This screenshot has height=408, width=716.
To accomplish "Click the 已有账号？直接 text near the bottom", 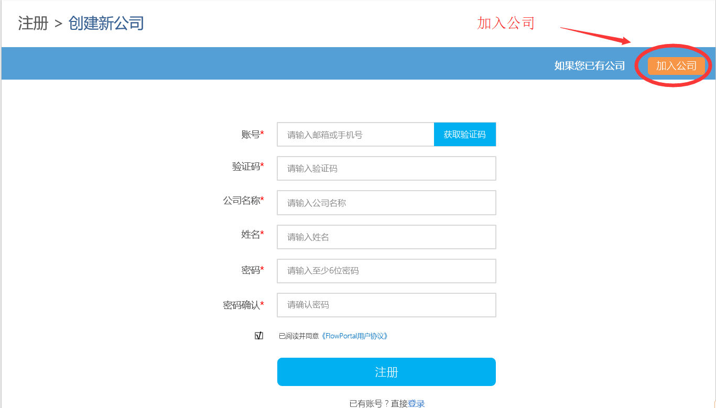I will [x=378, y=403].
